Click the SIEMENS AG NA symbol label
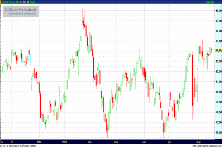Image resolution: width=222 pixels, height=148 pixels. pyautogui.click(x=9, y=2)
